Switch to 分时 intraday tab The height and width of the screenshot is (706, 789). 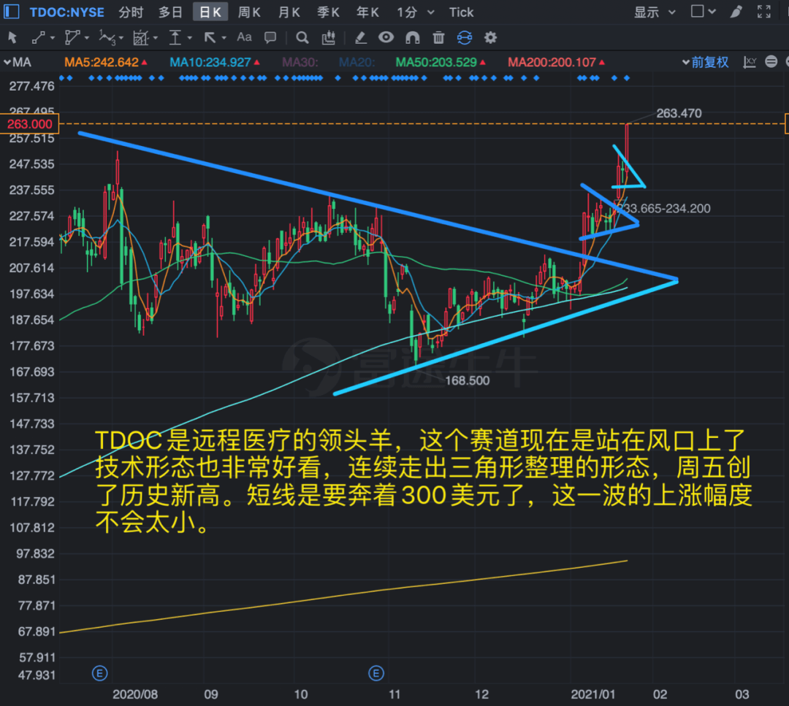point(131,12)
